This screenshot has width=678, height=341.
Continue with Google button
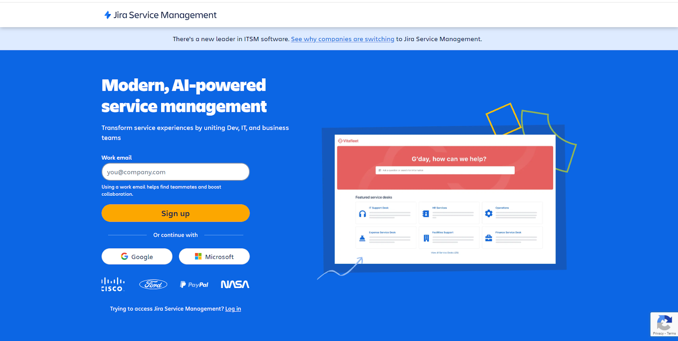(x=137, y=257)
